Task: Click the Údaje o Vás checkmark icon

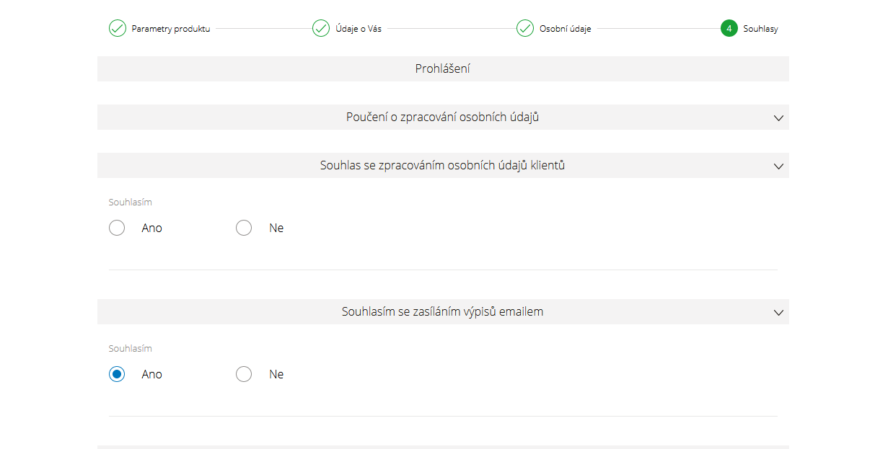Action: click(x=321, y=29)
